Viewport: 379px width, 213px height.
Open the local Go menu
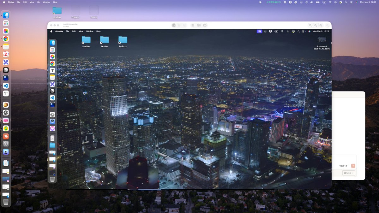[39, 2]
